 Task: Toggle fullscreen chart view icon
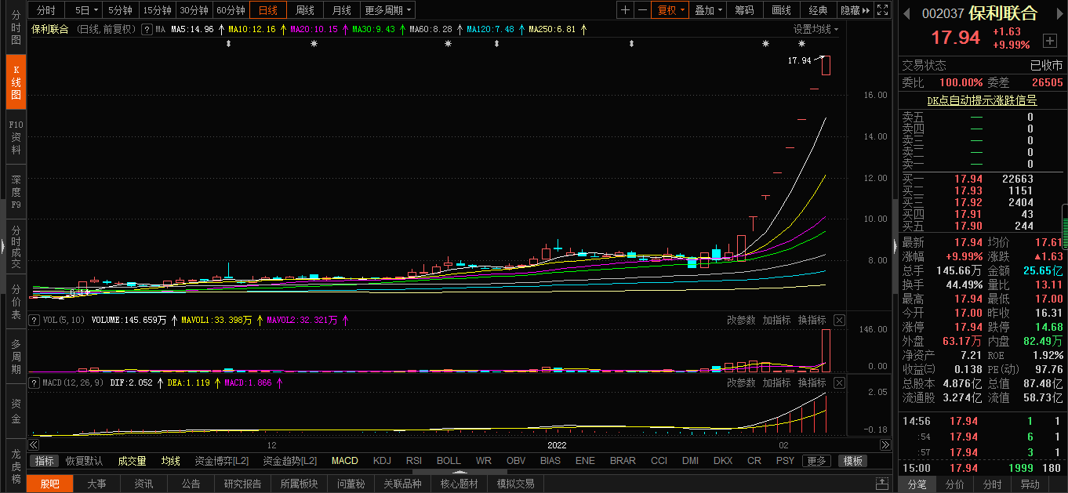pyautogui.click(x=882, y=10)
